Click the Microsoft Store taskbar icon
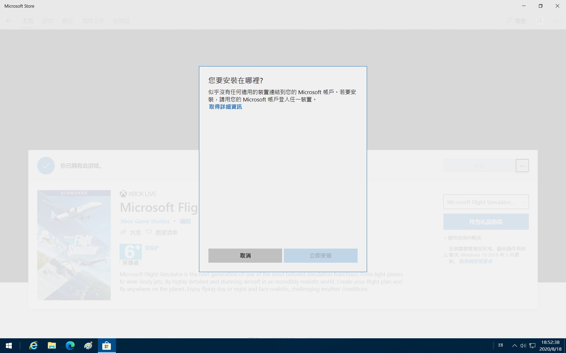Image resolution: width=566 pixels, height=353 pixels. (x=106, y=346)
